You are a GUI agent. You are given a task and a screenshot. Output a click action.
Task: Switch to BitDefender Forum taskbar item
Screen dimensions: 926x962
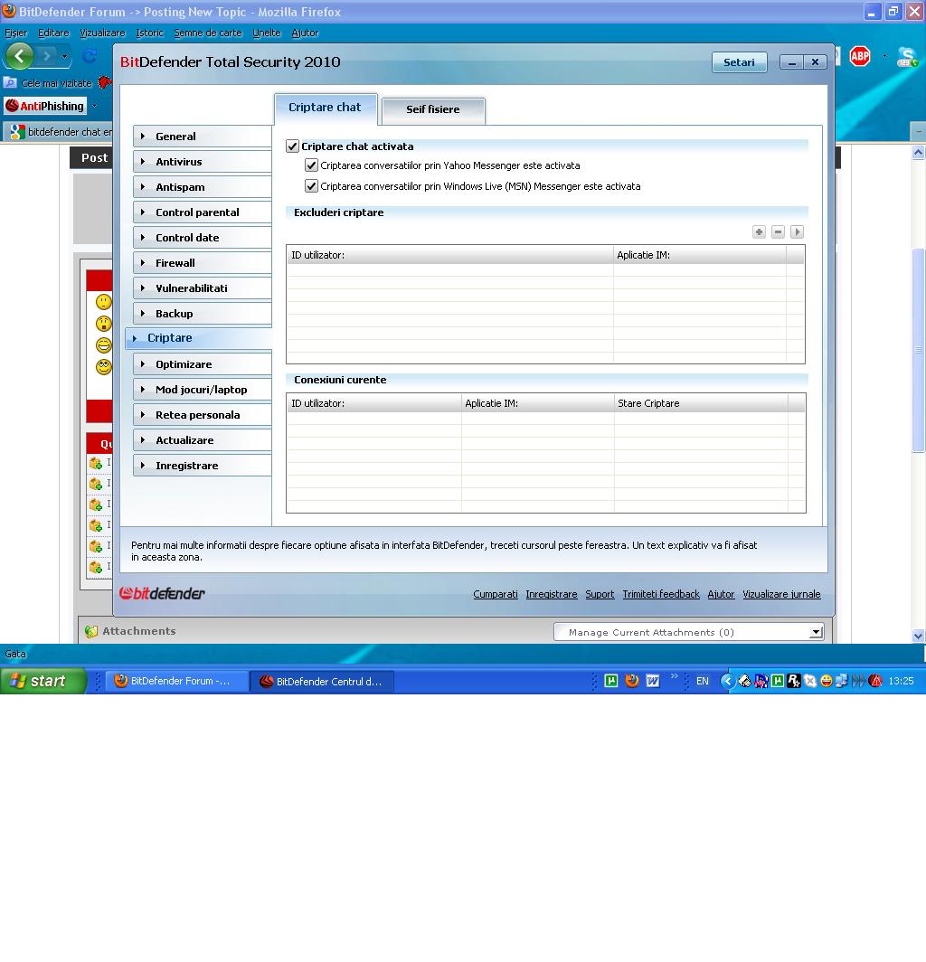point(176,681)
